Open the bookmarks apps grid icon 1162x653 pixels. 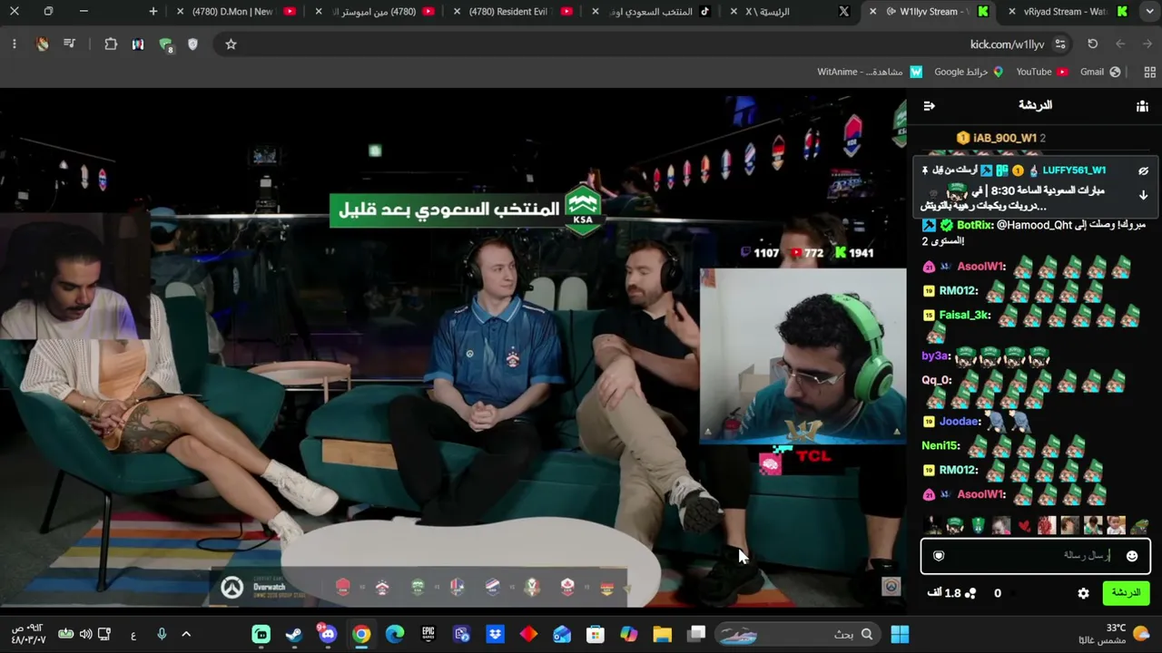tap(1149, 72)
